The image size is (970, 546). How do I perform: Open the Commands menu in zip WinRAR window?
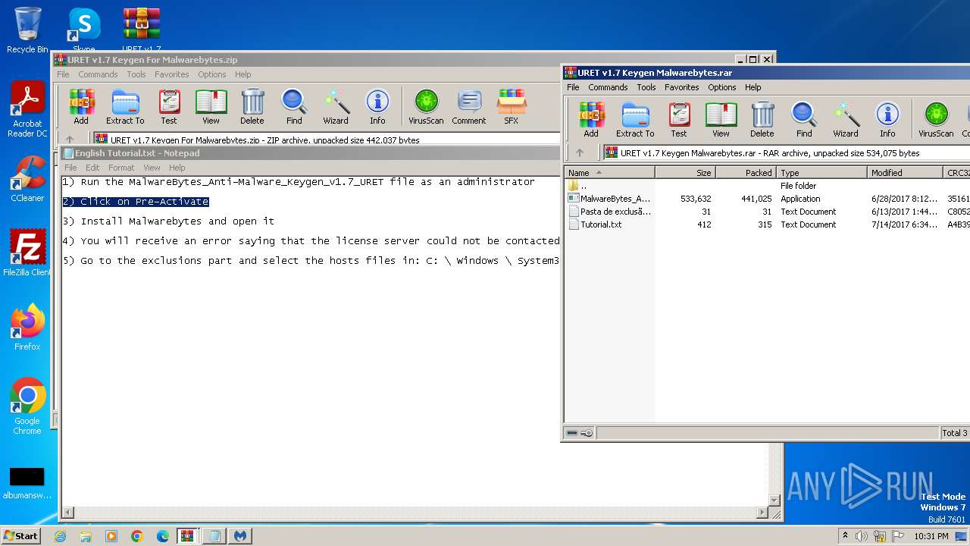click(98, 74)
